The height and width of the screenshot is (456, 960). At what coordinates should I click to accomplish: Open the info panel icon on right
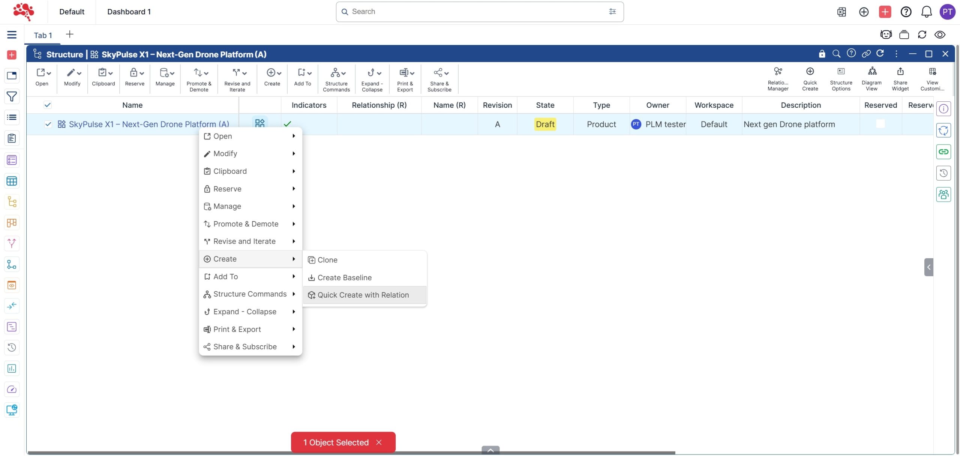943,109
